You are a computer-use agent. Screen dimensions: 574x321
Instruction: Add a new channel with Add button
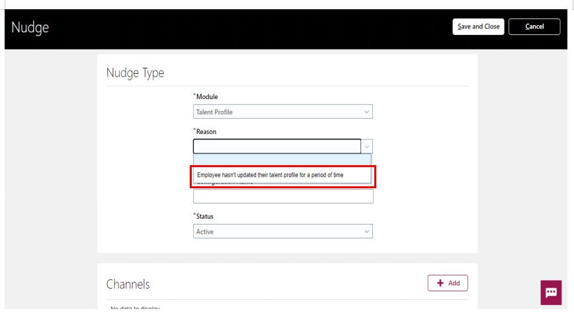click(448, 283)
